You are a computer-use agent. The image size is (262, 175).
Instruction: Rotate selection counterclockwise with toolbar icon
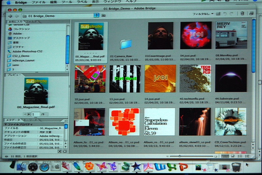[225, 14]
